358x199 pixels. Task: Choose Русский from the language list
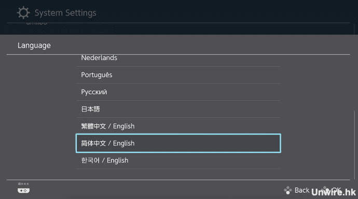point(178,92)
